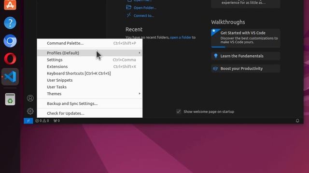309x173 pixels.
Task: Select User Snippets in the menu
Action: [90, 80]
